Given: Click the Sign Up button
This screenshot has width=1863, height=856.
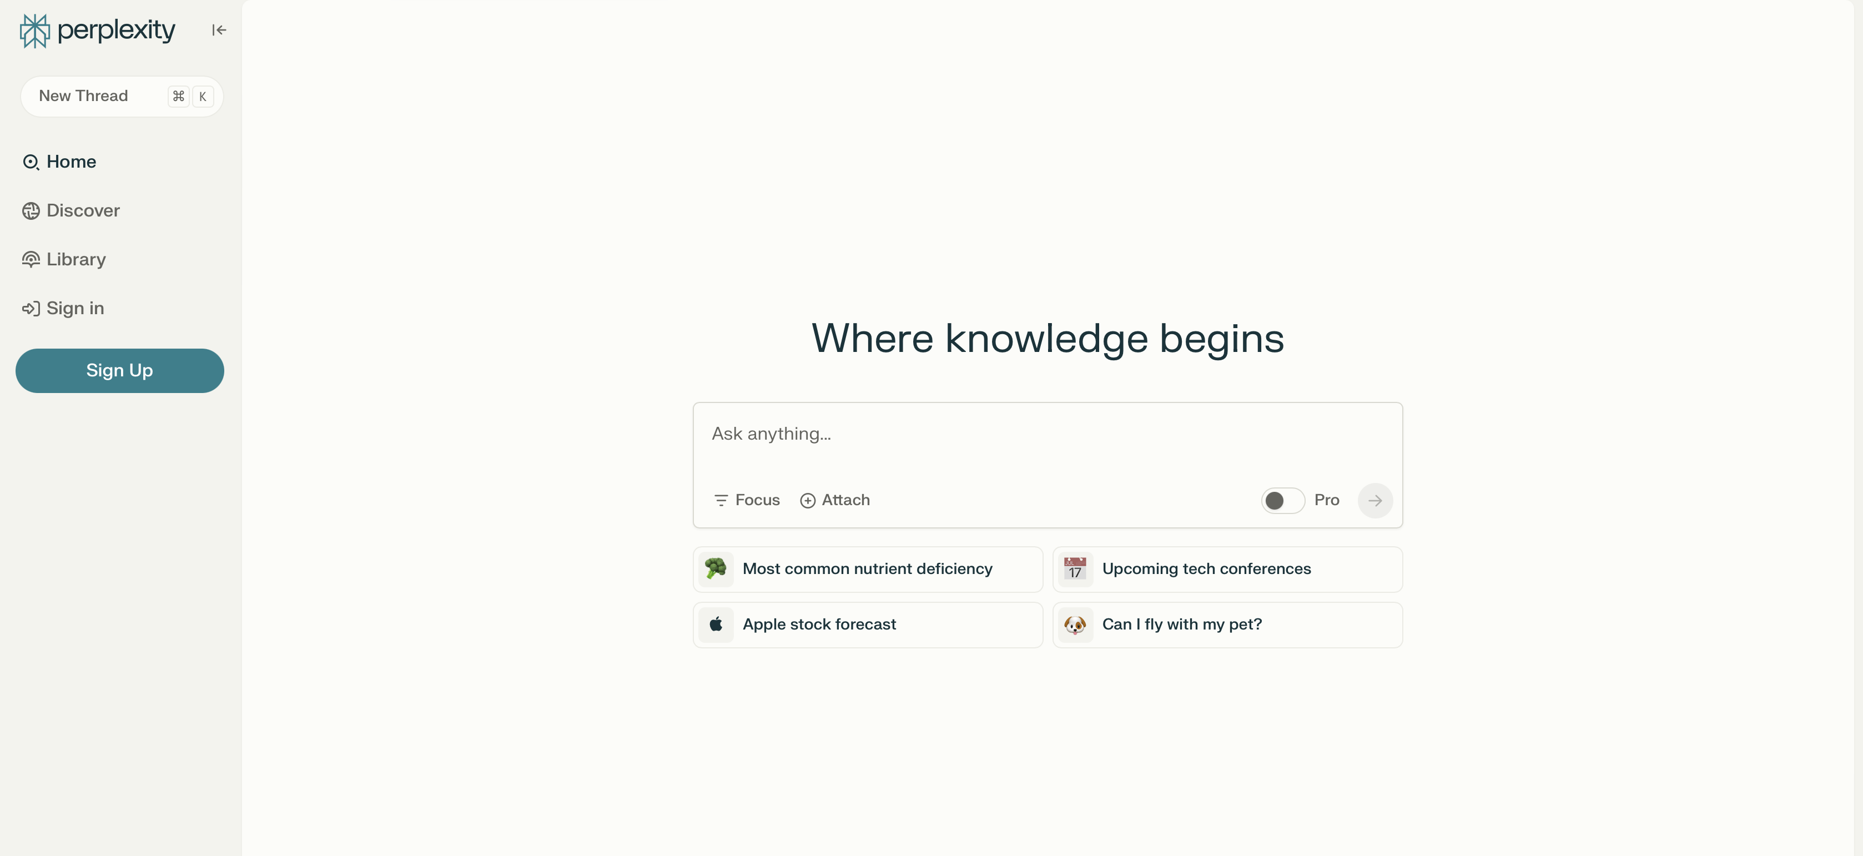Looking at the screenshot, I should point(120,370).
